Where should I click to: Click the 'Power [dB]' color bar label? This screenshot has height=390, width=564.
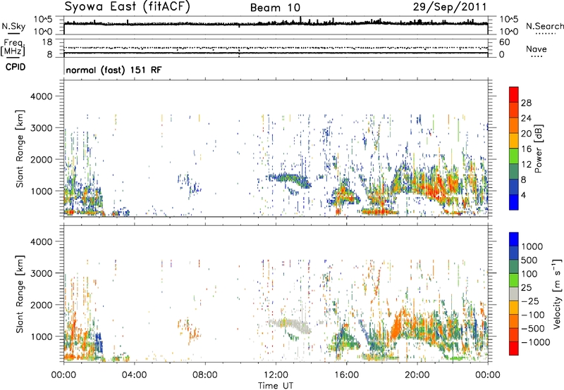(x=538, y=149)
